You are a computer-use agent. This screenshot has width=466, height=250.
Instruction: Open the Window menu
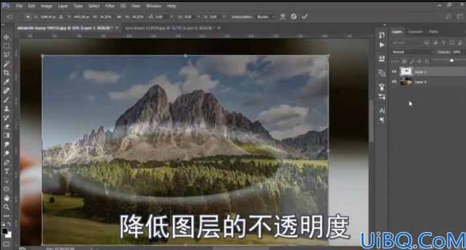pyautogui.click(x=153, y=6)
